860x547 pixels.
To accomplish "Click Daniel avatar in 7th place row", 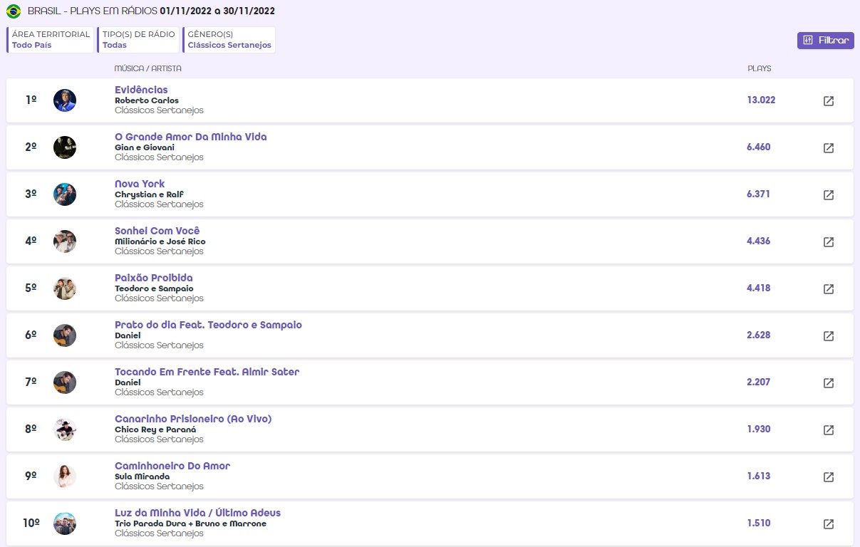I will [65, 382].
